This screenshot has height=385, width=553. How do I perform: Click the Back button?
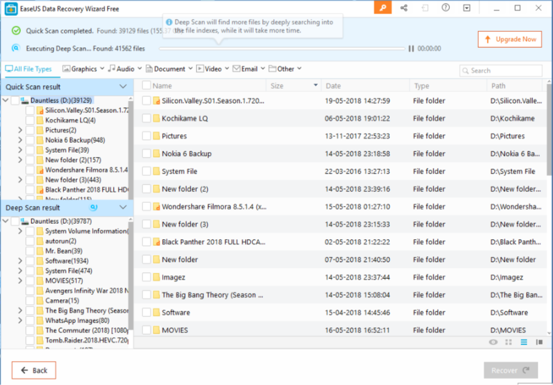(34, 370)
